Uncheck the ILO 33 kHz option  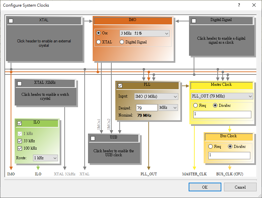tap(20, 141)
